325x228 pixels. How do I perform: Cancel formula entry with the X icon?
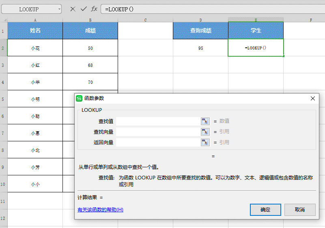73,9
